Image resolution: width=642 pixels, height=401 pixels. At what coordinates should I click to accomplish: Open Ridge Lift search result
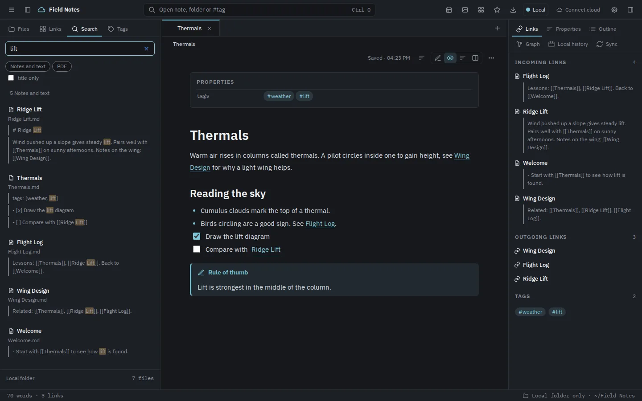(x=29, y=109)
